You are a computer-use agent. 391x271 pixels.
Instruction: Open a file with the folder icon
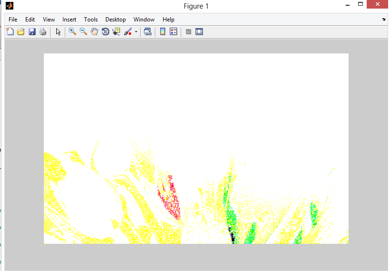(x=21, y=31)
